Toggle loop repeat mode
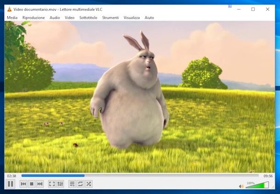 [x=80, y=184]
